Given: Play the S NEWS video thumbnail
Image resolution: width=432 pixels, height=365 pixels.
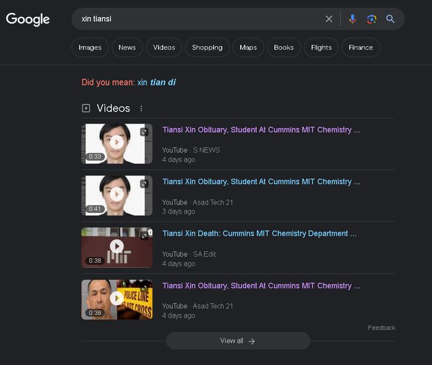Looking at the screenshot, I should (117, 144).
